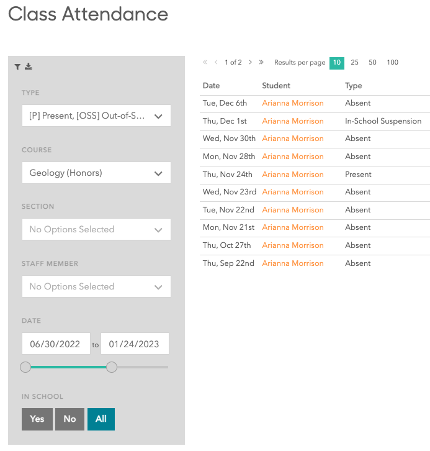Expand the Course dropdown showing Geology (Honors)

[96, 173]
